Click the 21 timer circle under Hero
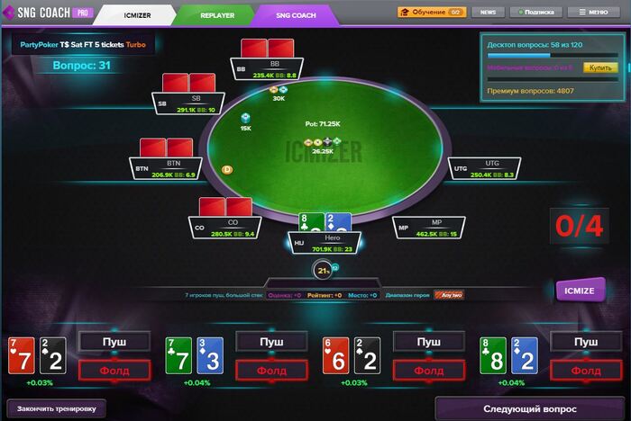631x421 pixels. [x=323, y=271]
